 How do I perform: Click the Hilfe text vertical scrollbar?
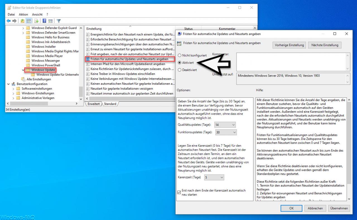(x=349, y=149)
